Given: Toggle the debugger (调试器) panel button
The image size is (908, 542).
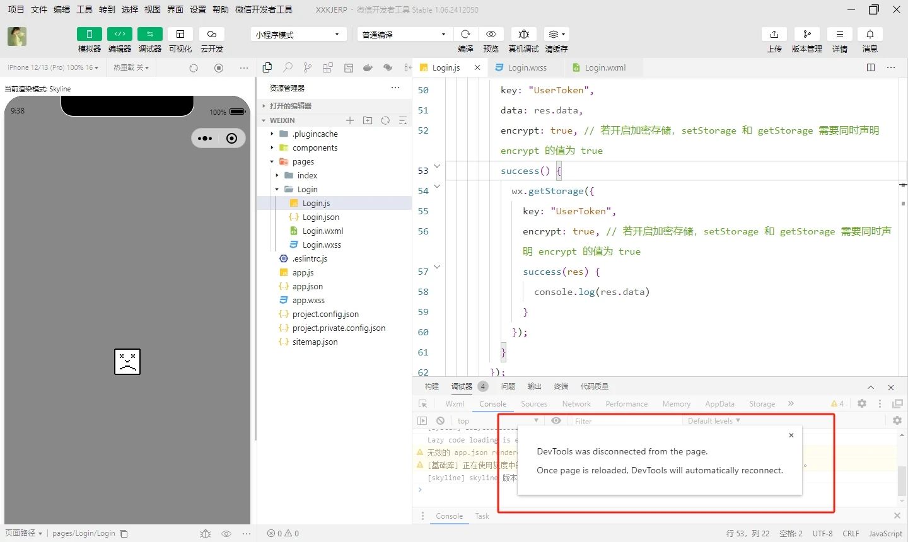Looking at the screenshot, I should pyautogui.click(x=149, y=34).
